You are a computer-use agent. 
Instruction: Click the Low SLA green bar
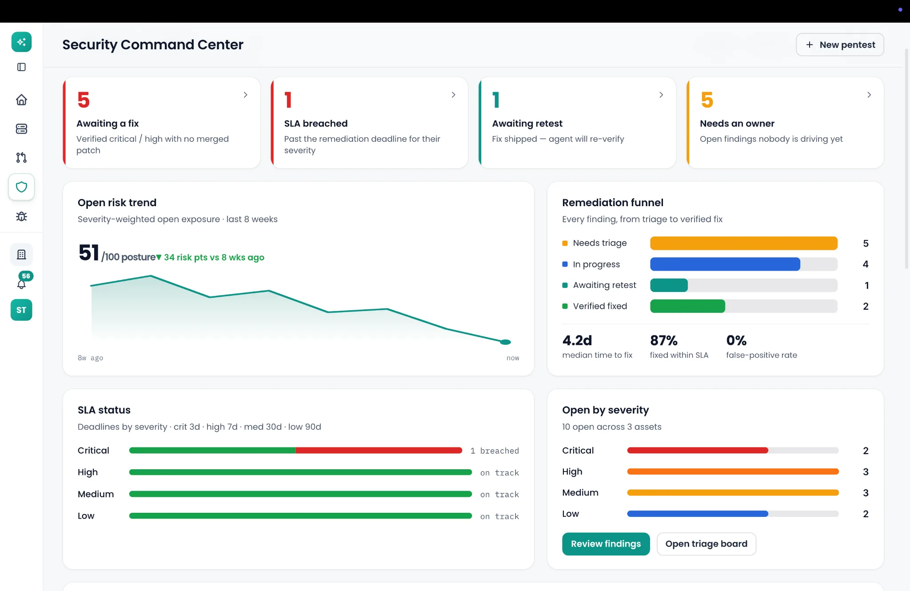coord(300,516)
